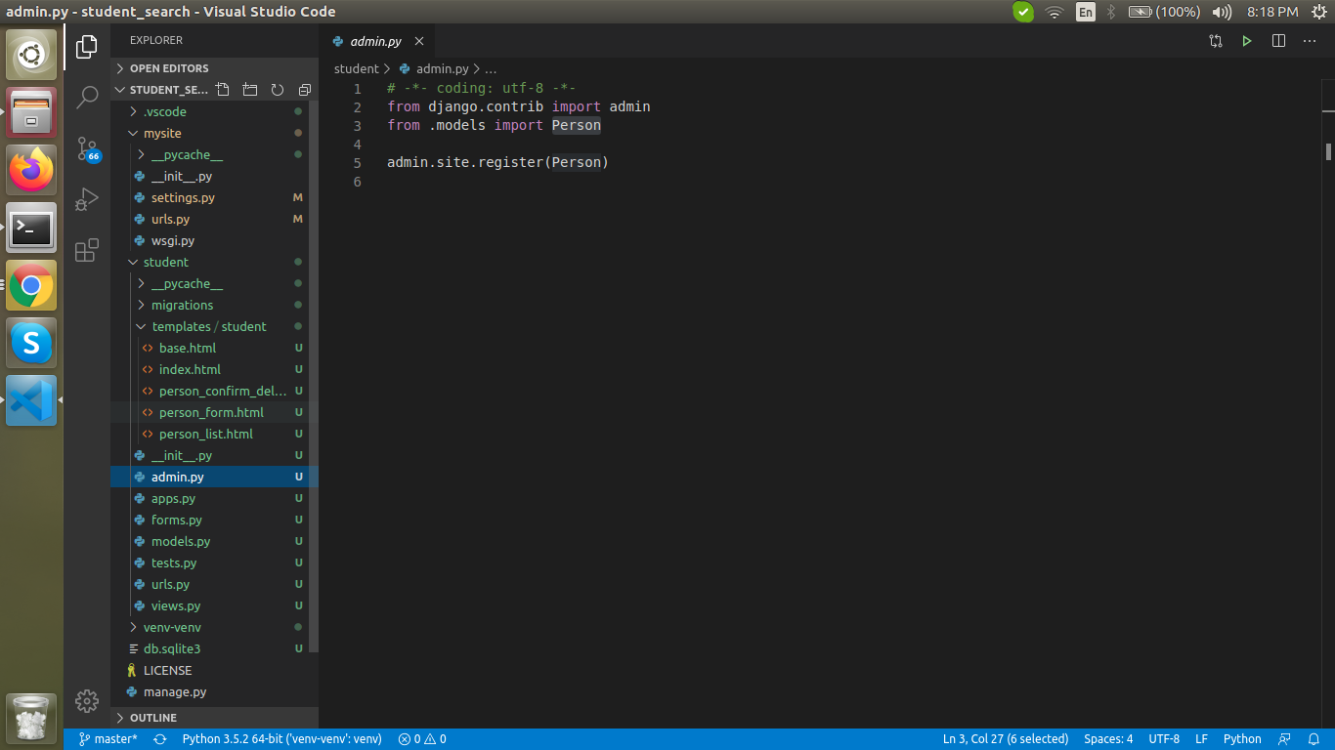Collapse all folders in Explorer
Screen dimensions: 1335x750
(305, 90)
